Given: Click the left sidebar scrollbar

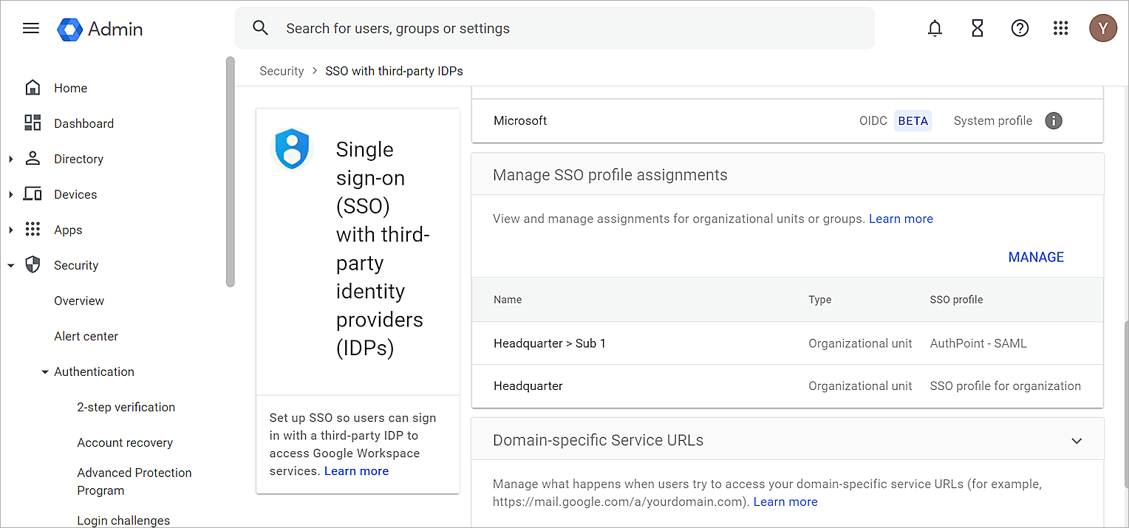Looking at the screenshot, I should [x=231, y=171].
